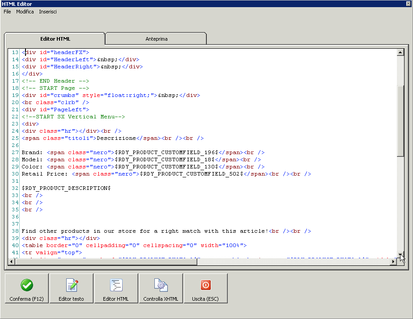Click the green checkmark Conferma (F12) button
413x319 pixels.
(x=27, y=288)
